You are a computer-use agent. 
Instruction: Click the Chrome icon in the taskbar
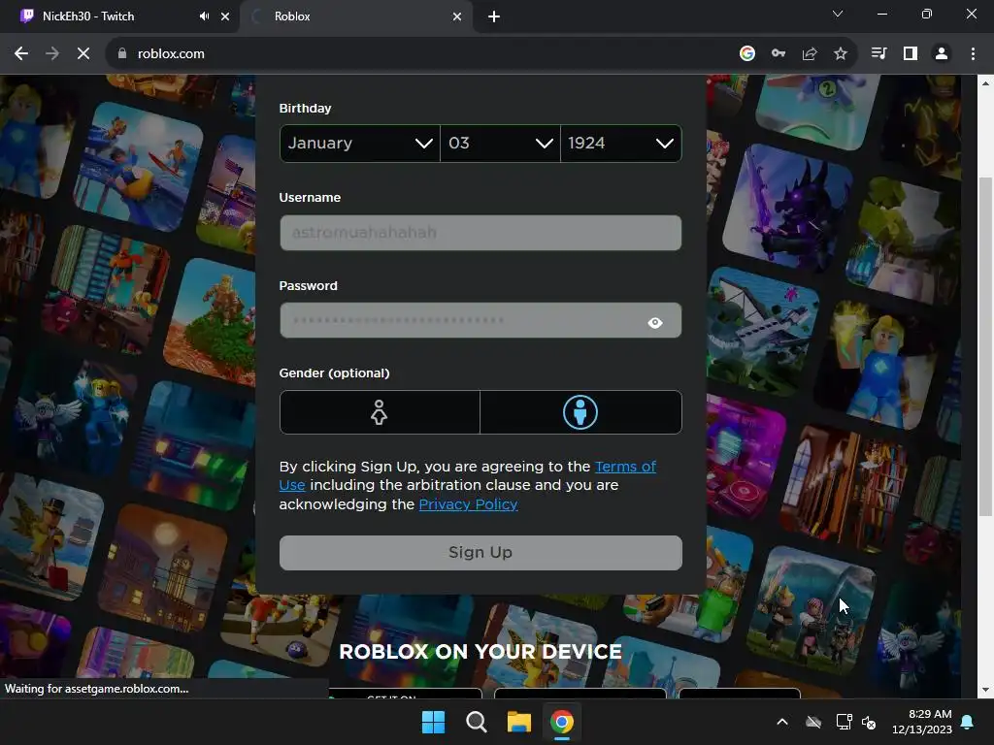click(562, 722)
